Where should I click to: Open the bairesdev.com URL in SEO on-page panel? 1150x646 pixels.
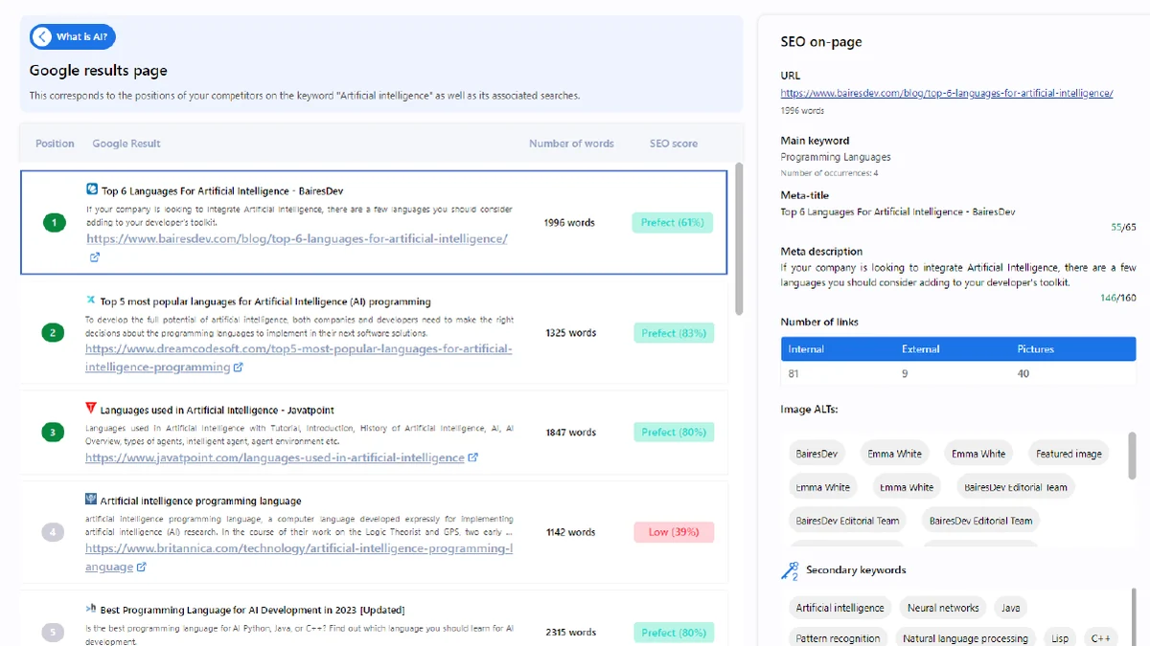click(946, 94)
